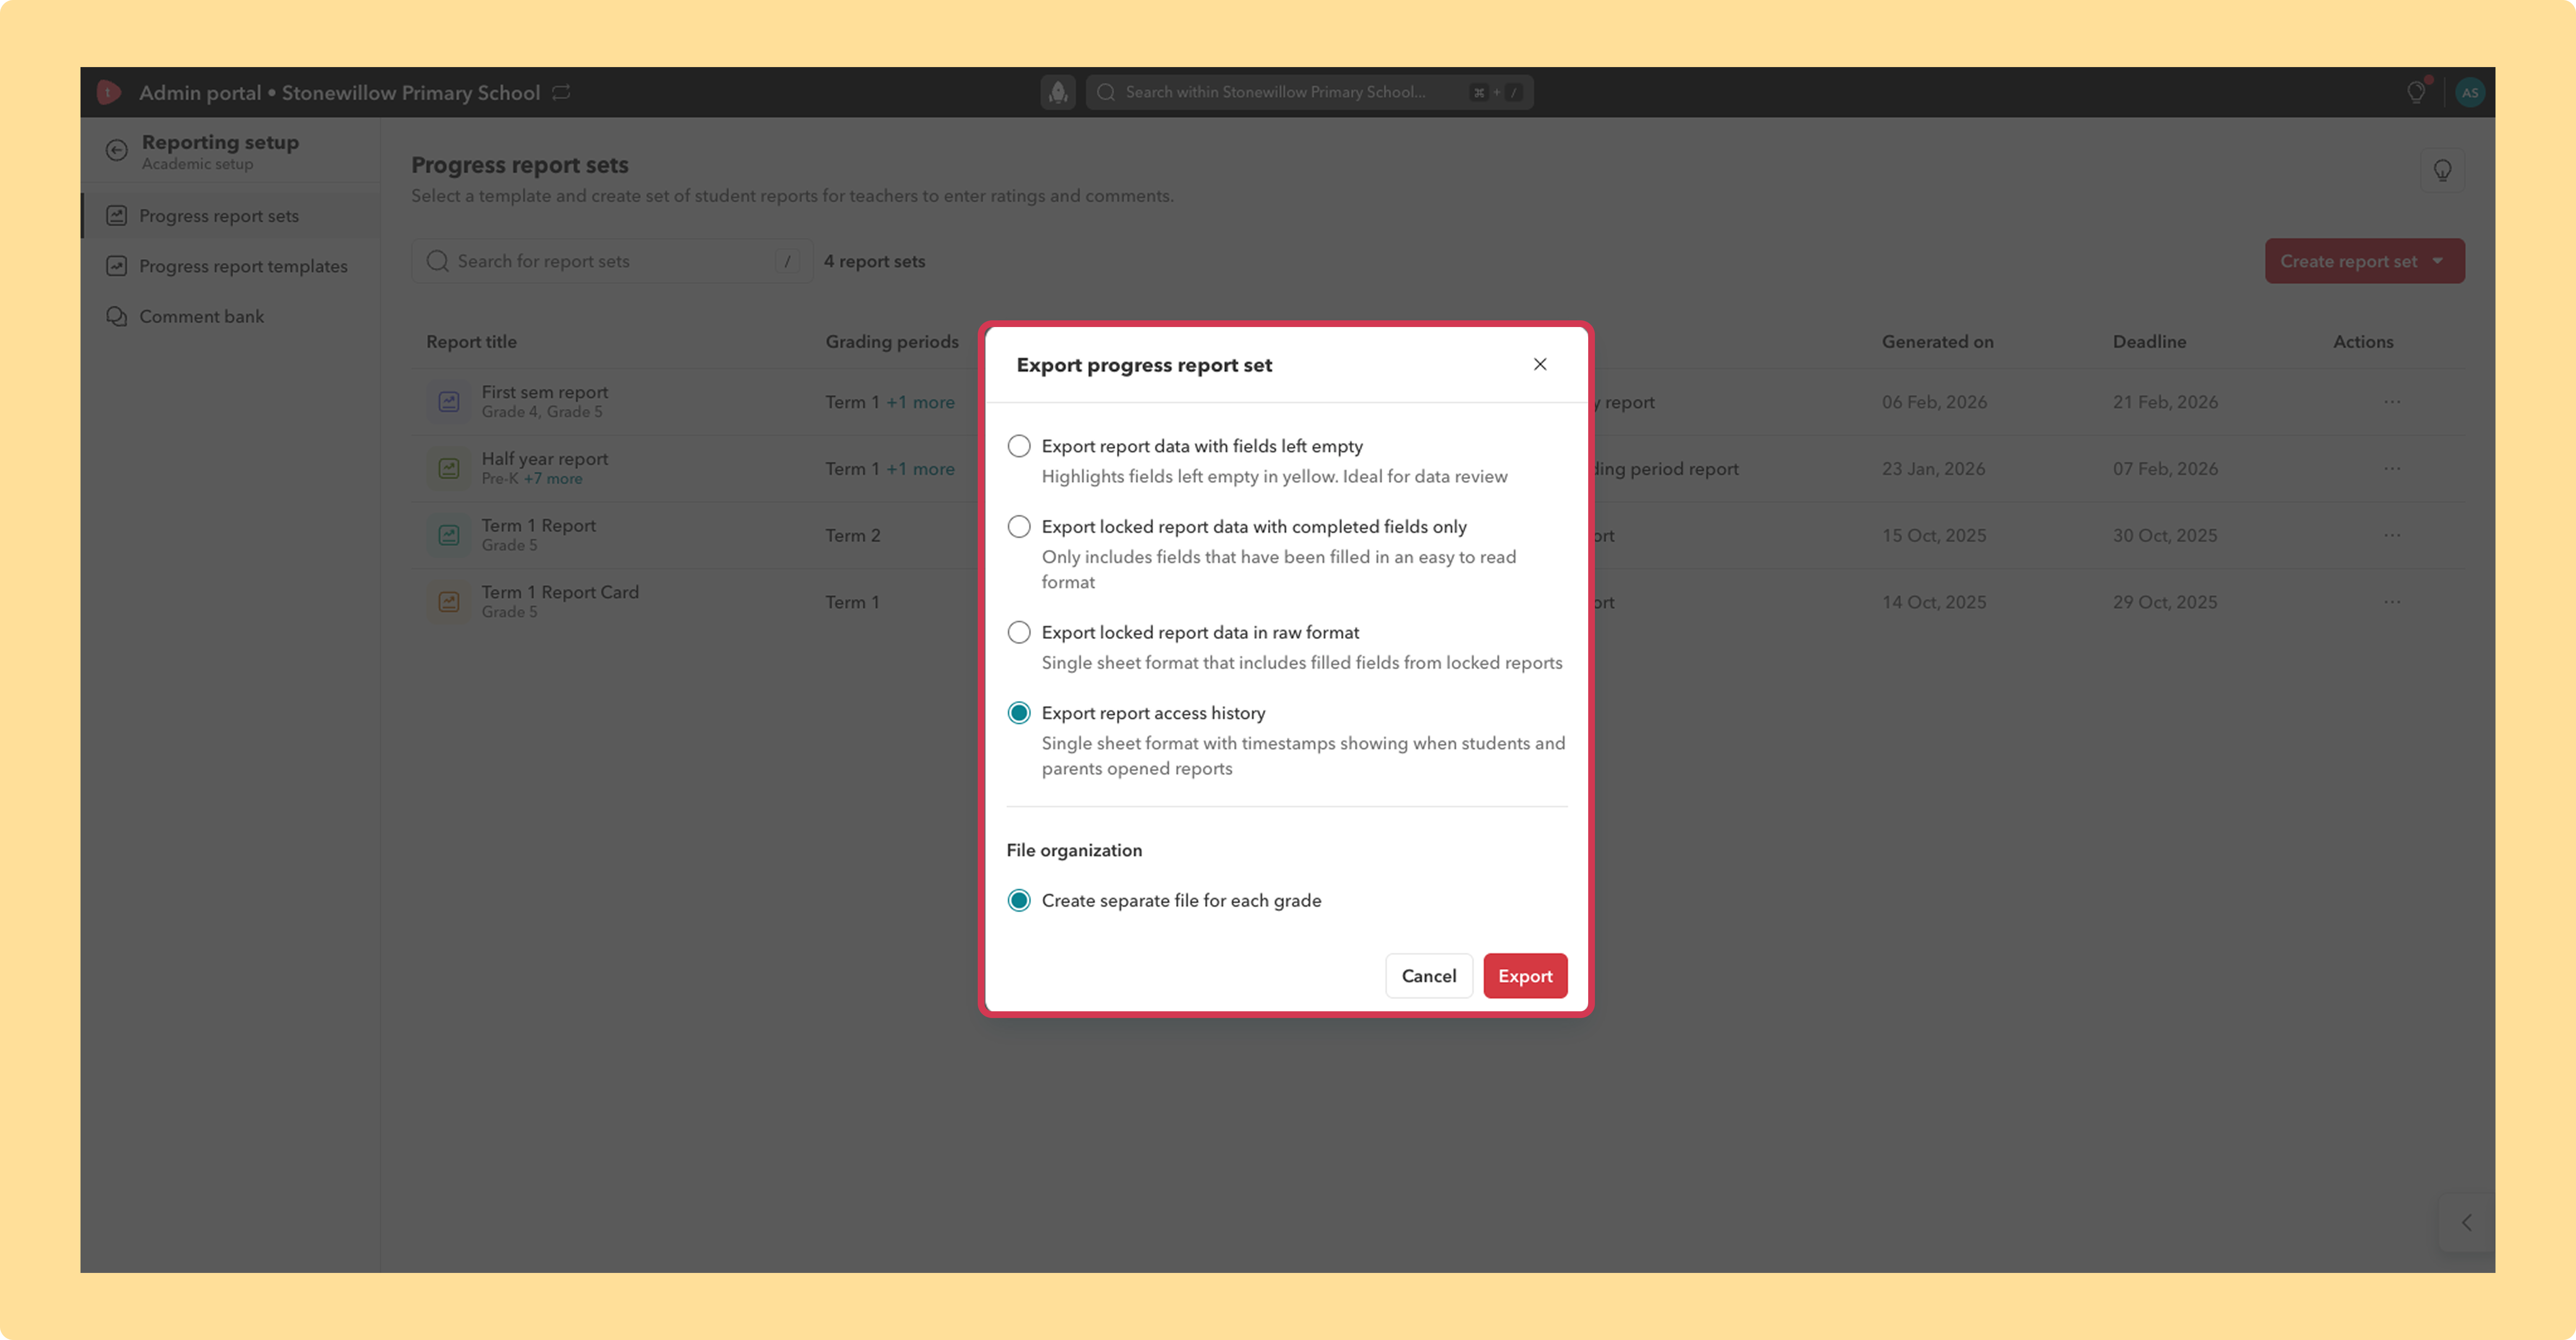
Task: Go back from Reporting setup
Action: coord(117,150)
